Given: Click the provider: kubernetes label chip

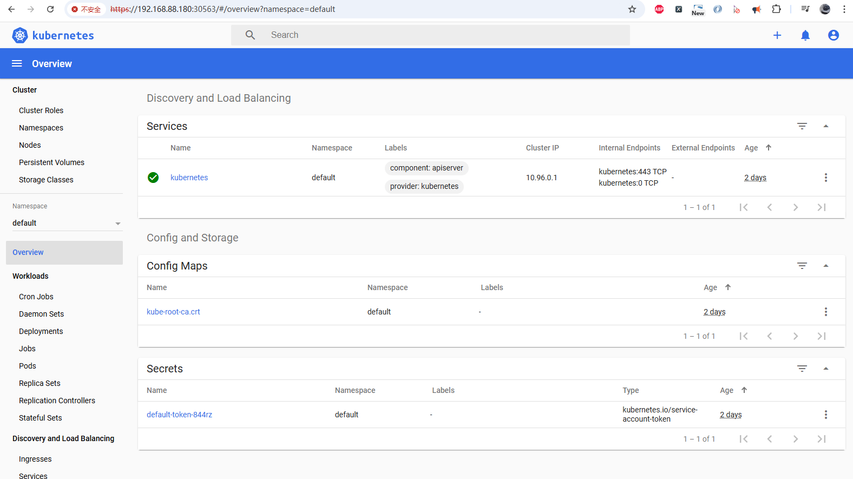Looking at the screenshot, I should [424, 186].
